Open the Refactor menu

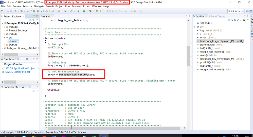point(27,6)
